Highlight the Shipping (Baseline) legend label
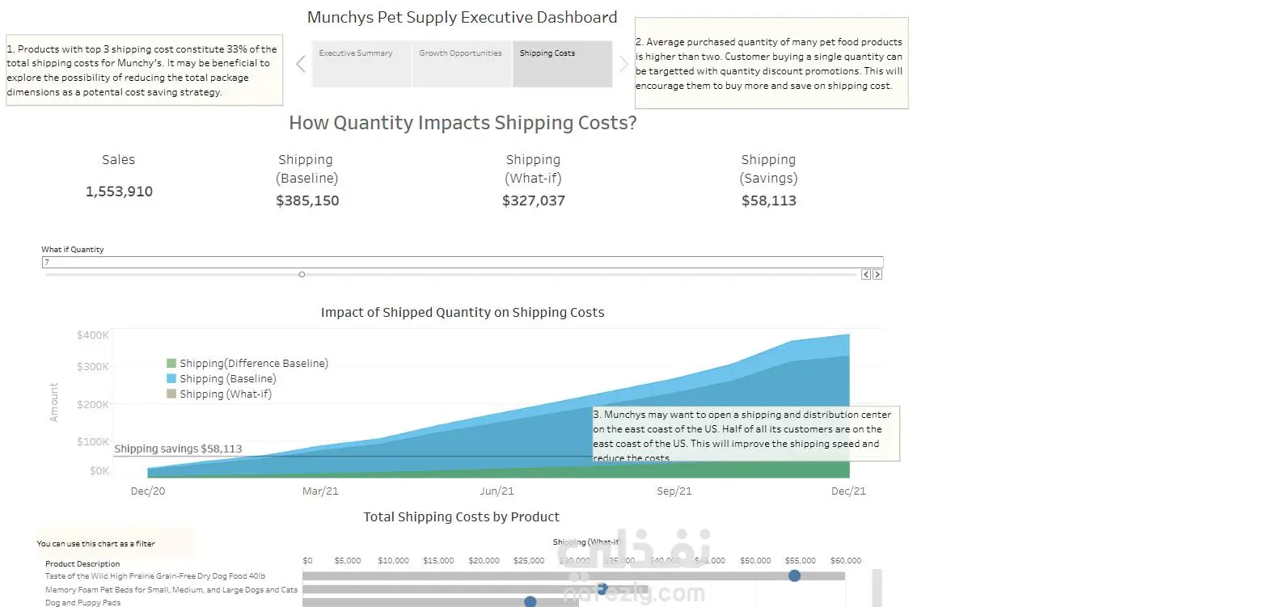1268x607 pixels. (228, 379)
